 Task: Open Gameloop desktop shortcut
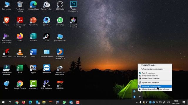click(x=47, y=21)
